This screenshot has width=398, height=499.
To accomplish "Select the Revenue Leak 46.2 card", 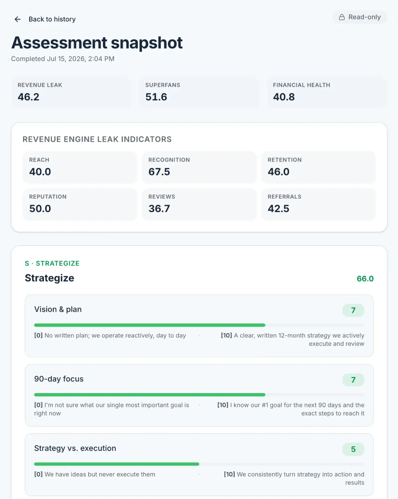I will click(71, 92).
